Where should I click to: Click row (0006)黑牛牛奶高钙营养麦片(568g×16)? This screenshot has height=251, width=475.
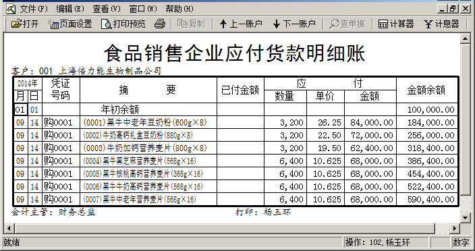click(x=235, y=186)
